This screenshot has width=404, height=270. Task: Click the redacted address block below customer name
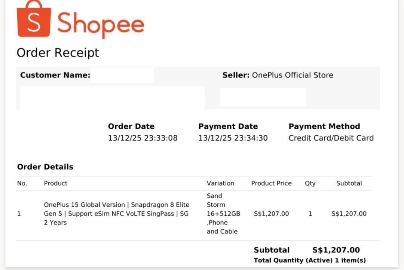click(x=112, y=97)
